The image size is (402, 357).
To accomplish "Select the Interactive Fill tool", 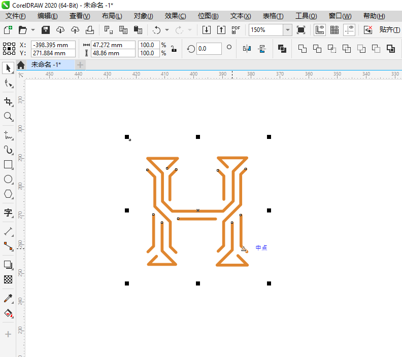I will coord(8,313).
